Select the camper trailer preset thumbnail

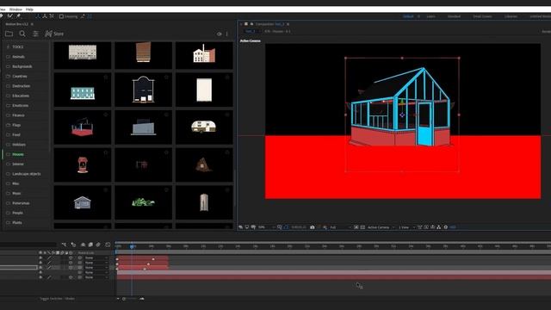[x=204, y=127]
